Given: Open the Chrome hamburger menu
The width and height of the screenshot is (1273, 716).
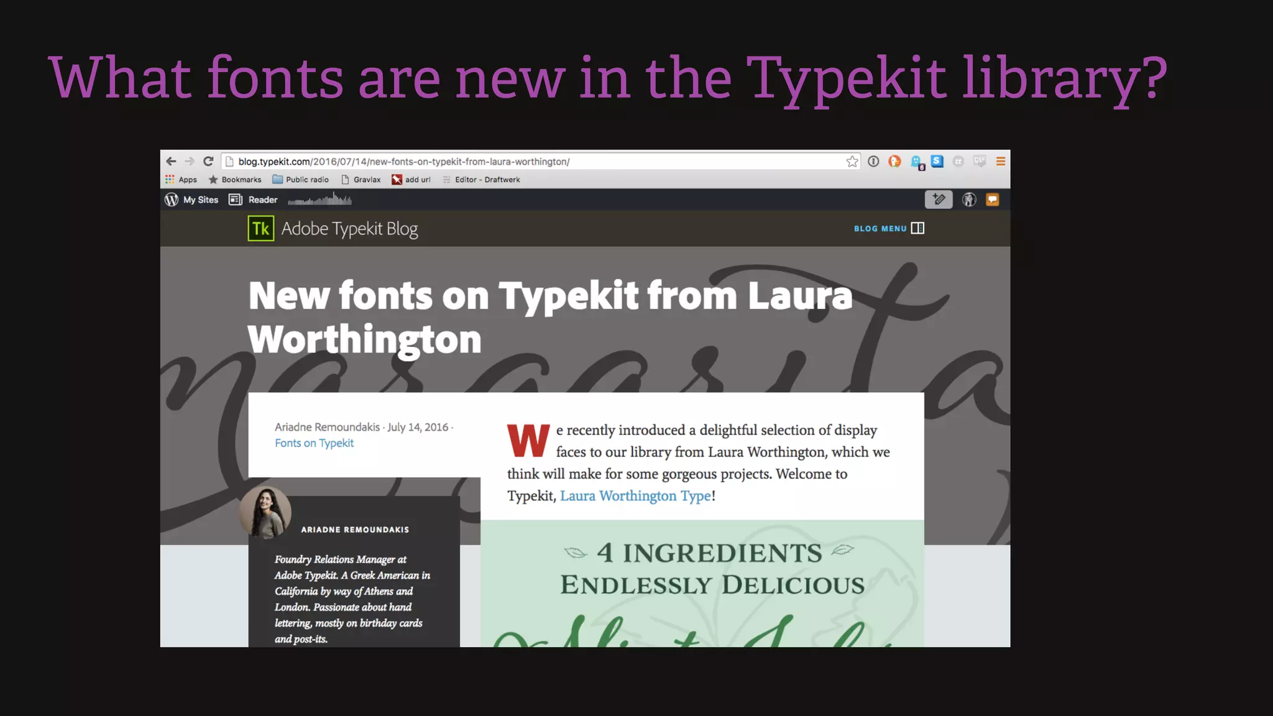Looking at the screenshot, I should pos(1001,162).
